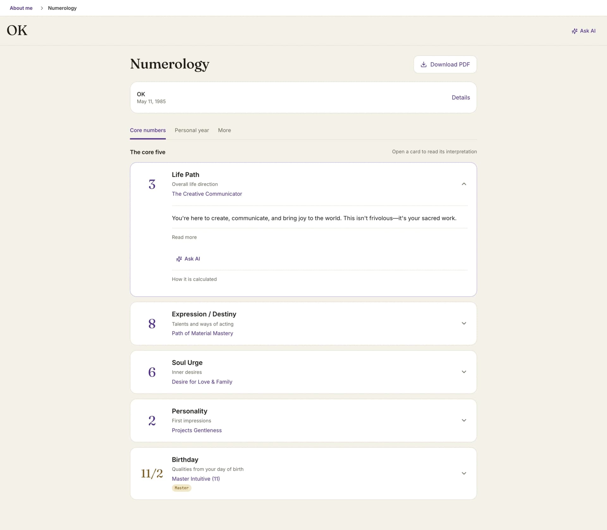The width and height of the screenshot is (607, 530).
Task: Click the Birthday number 11/2
Action: (152, 473)
